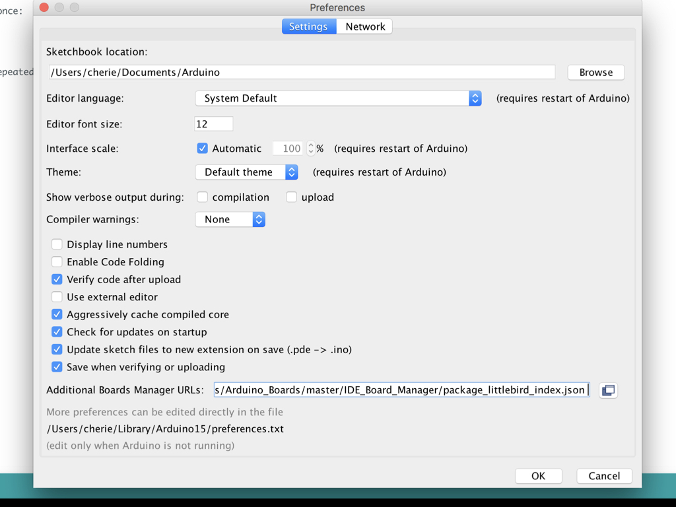The height and width of the screenshot is (507, 676).
Task: Click the Additional Boards Manager URLs field
Action: [401, 390]
